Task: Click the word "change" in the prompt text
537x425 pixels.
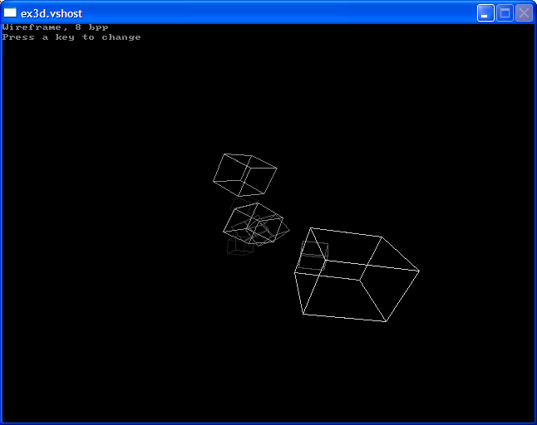Action: pos(121,37)
